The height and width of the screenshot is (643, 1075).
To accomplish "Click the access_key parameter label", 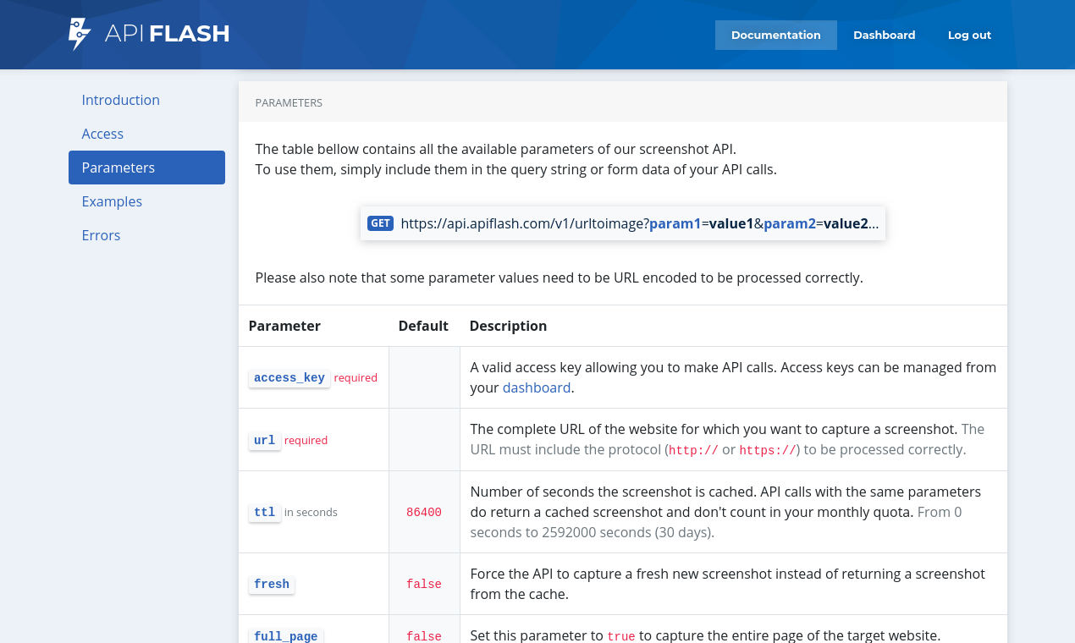I will [289, 377].
